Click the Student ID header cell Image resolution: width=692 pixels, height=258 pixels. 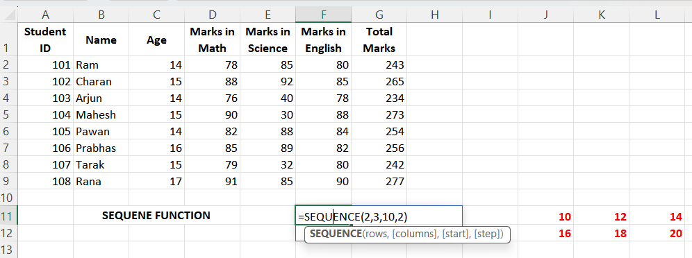(x=45, y=39)
